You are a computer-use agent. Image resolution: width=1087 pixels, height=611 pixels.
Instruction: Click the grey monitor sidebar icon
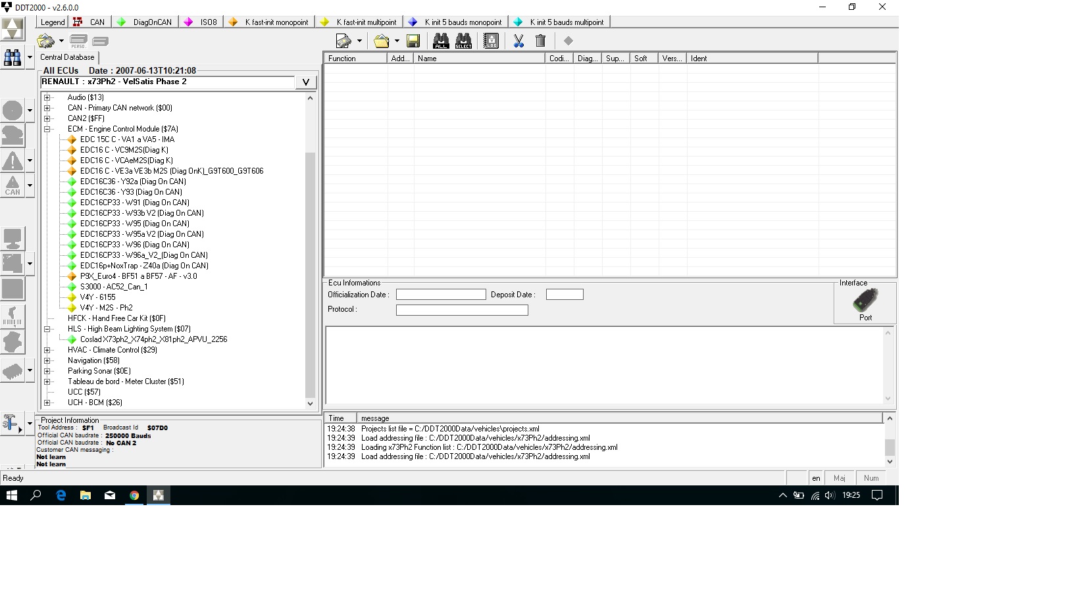point(13,239)
